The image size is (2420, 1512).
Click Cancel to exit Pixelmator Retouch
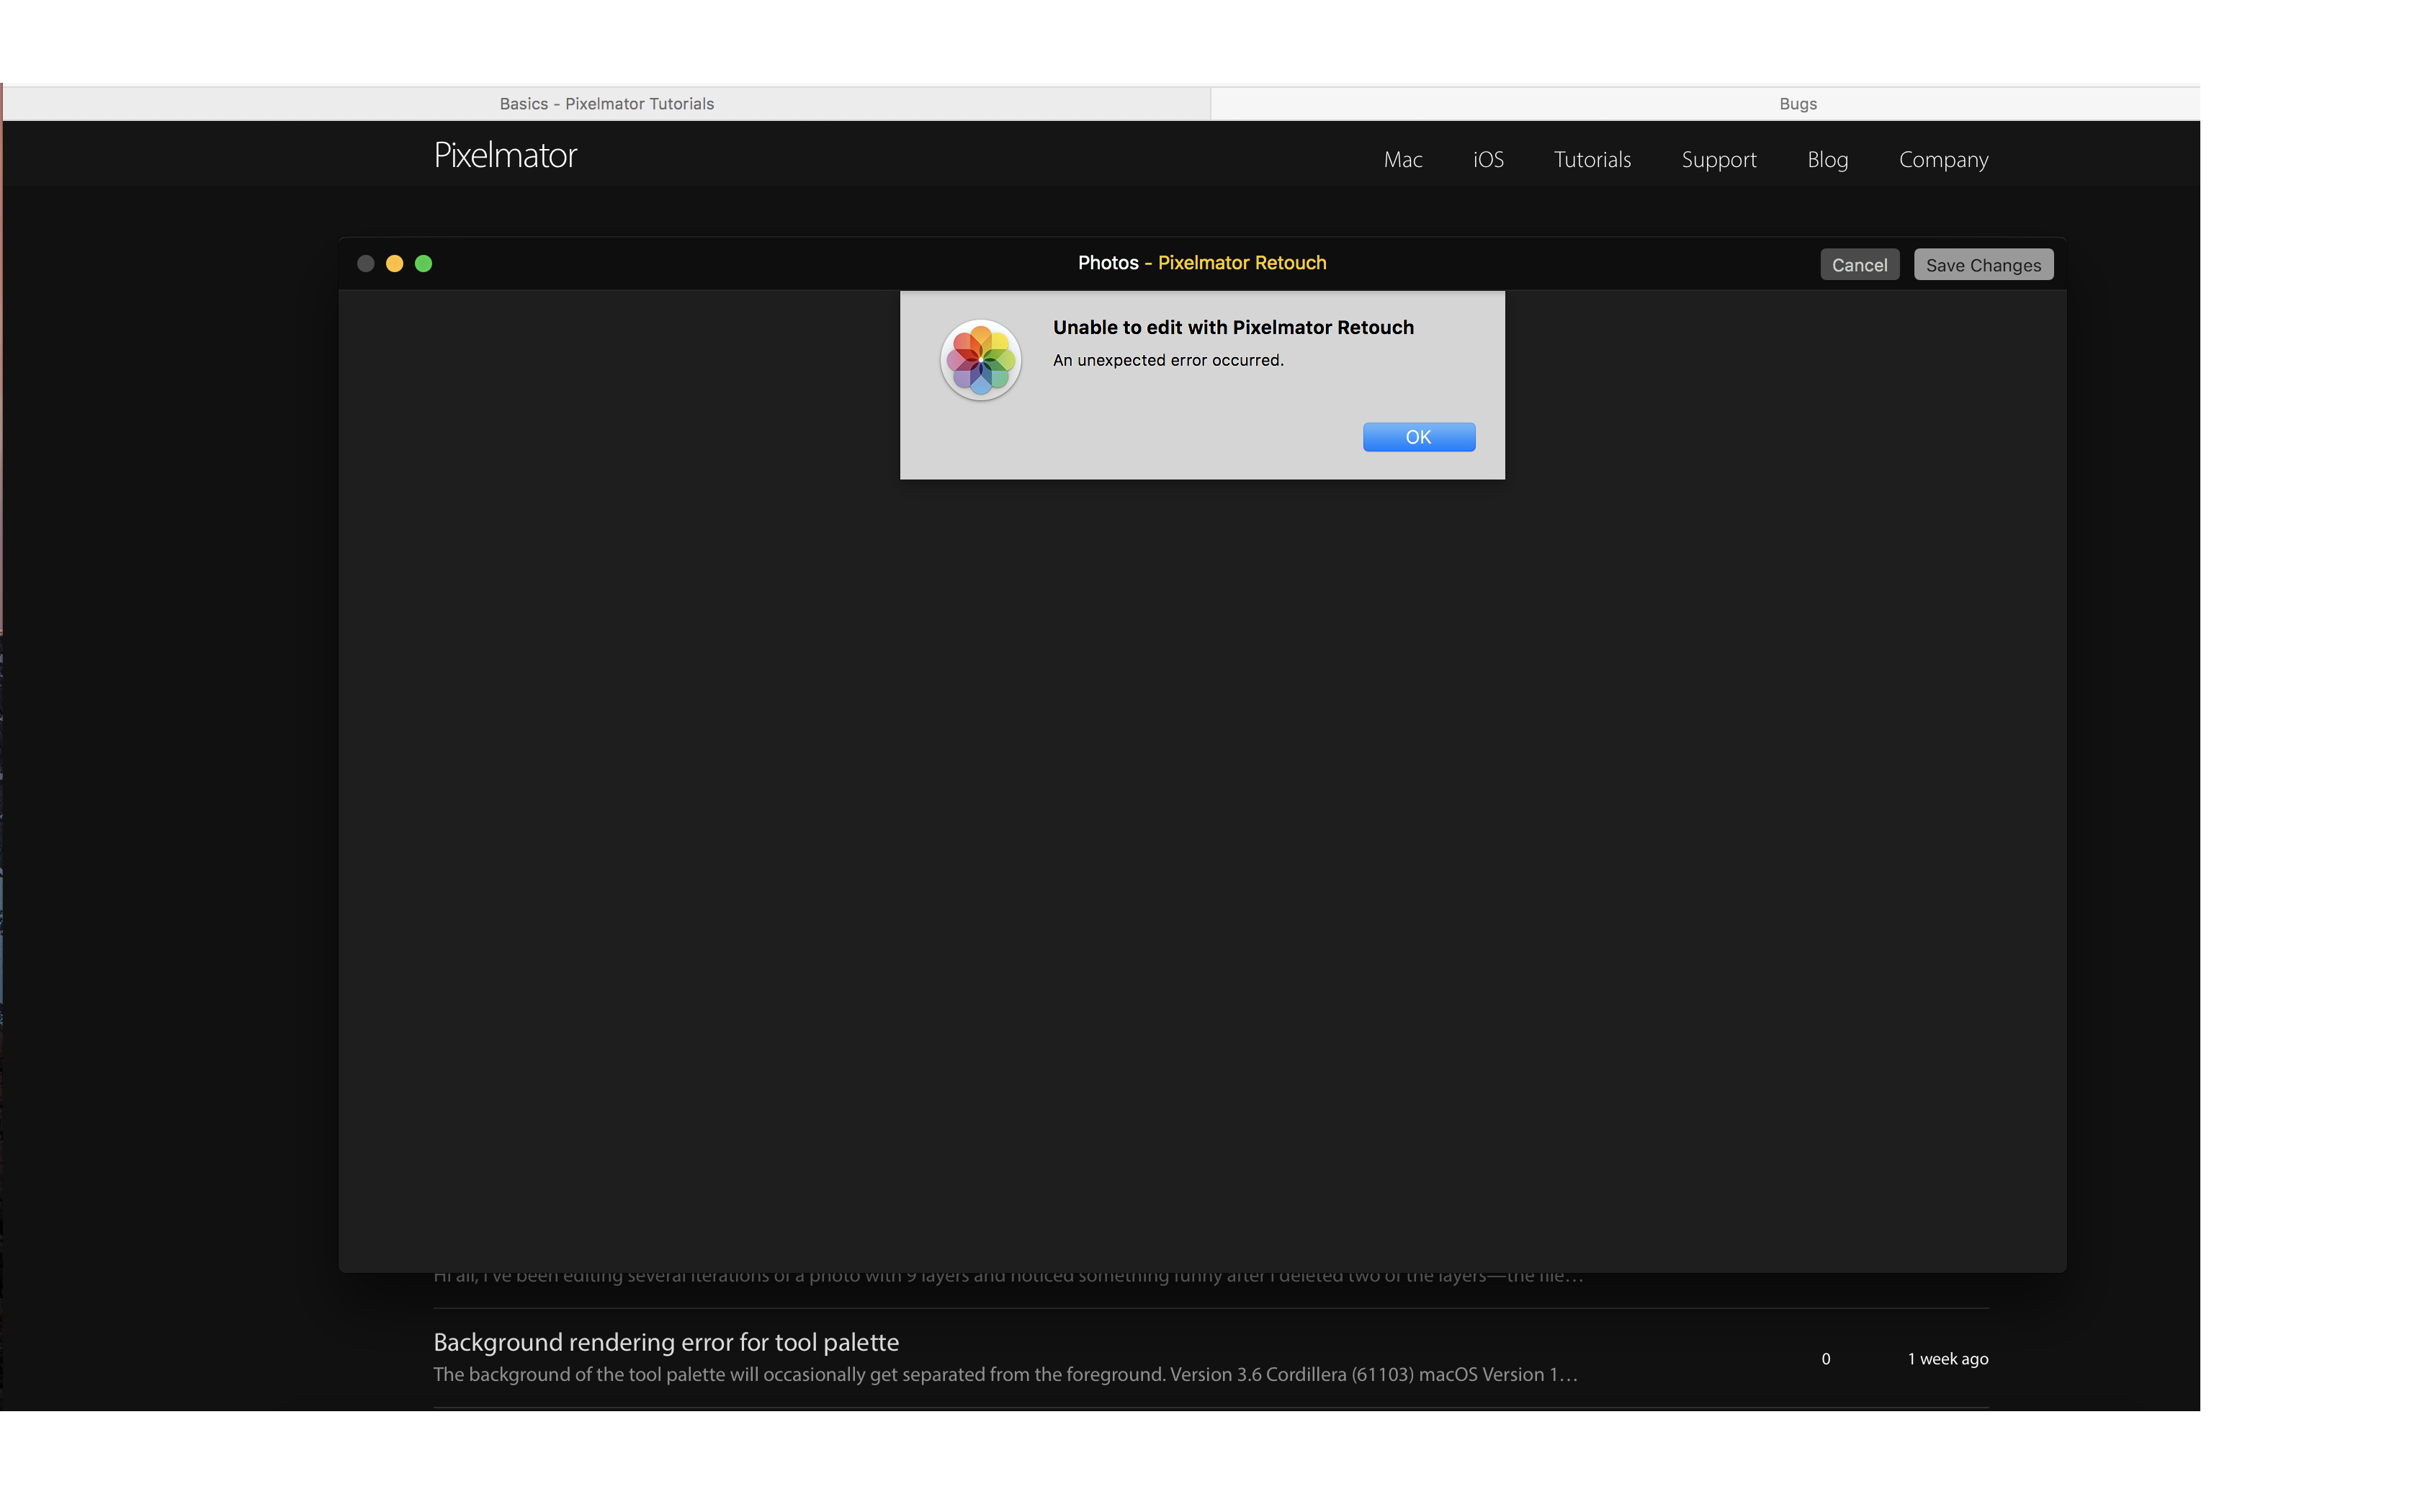tap(1859, 263)
